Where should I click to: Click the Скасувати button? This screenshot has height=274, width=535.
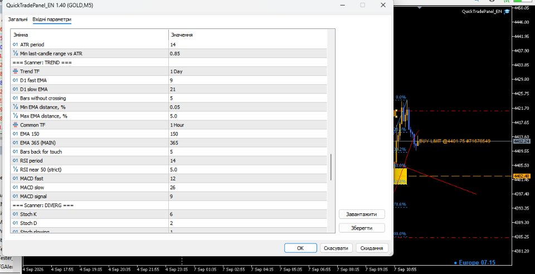tap(335, 248)
